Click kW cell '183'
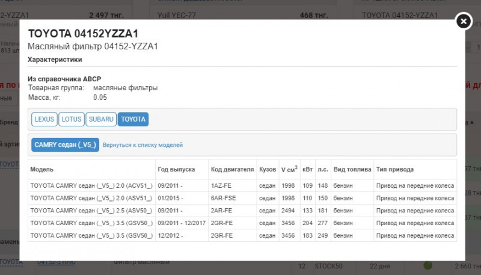The height and width of the screenshot is (275, 481). pyautogui.click(x=307, y=235)
